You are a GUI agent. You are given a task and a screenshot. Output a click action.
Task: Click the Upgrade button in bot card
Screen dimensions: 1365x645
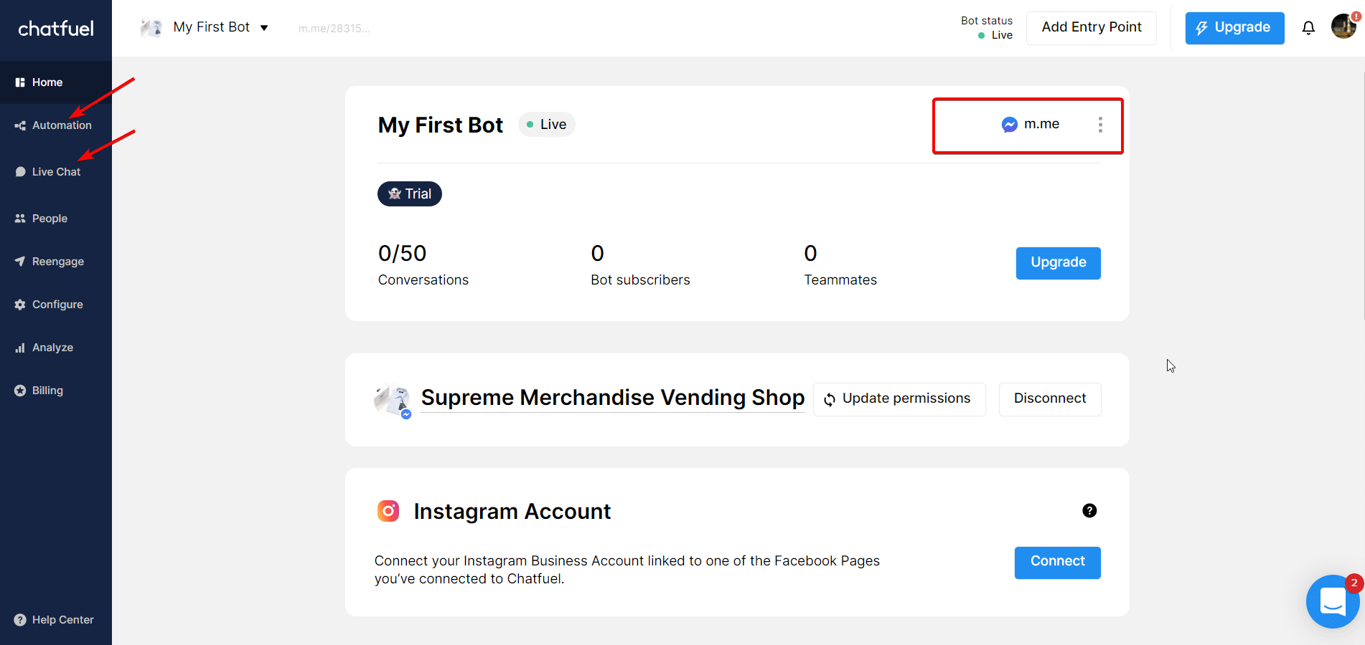1058,263
